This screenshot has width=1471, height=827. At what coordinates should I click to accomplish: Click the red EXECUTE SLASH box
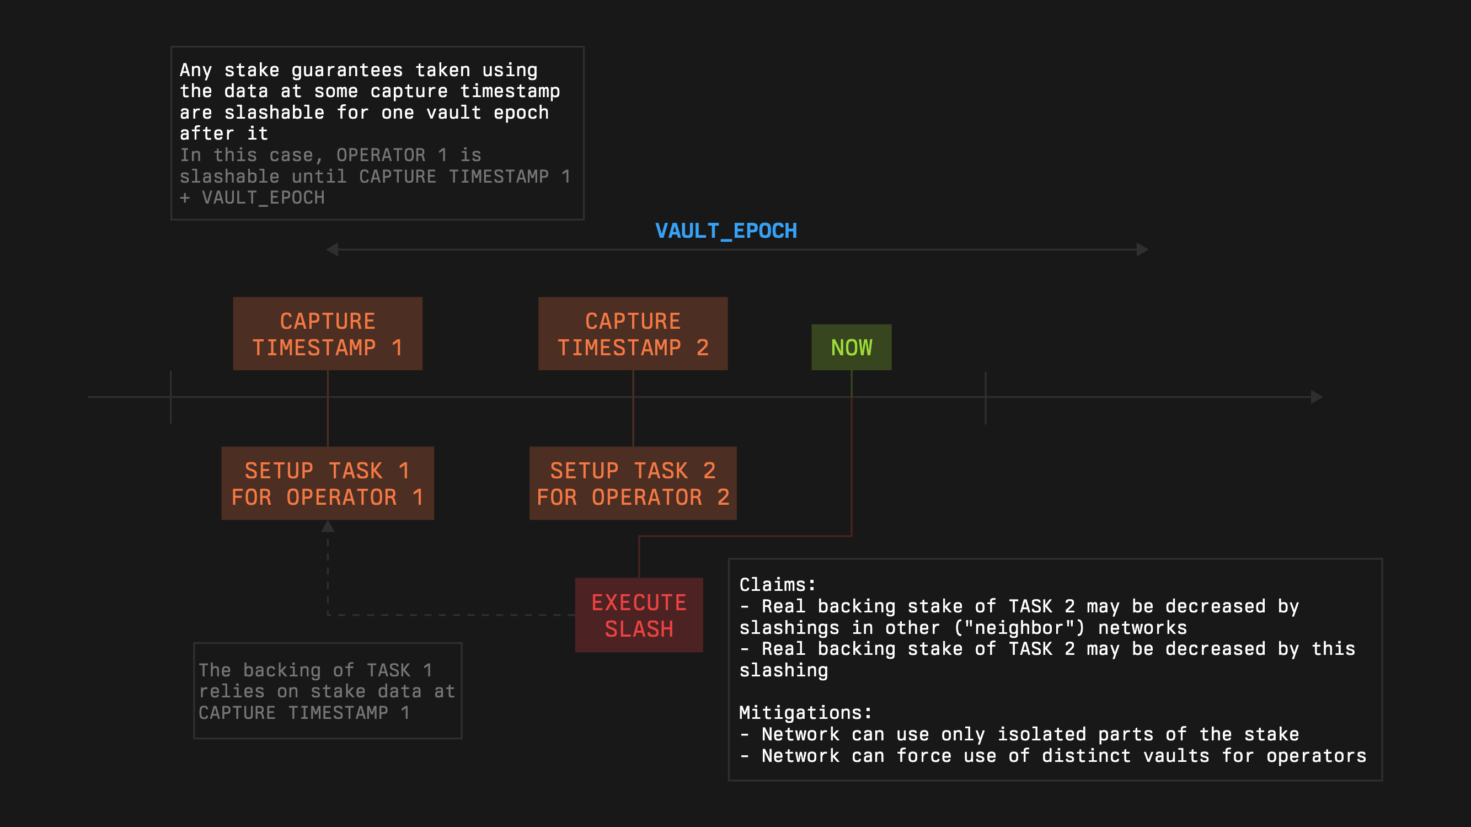point(638,615)
